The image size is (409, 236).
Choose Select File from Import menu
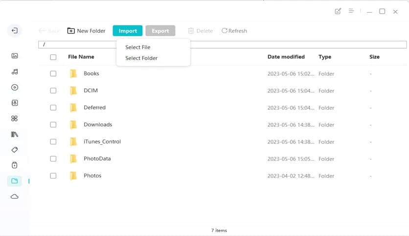[x=138, y=47]
